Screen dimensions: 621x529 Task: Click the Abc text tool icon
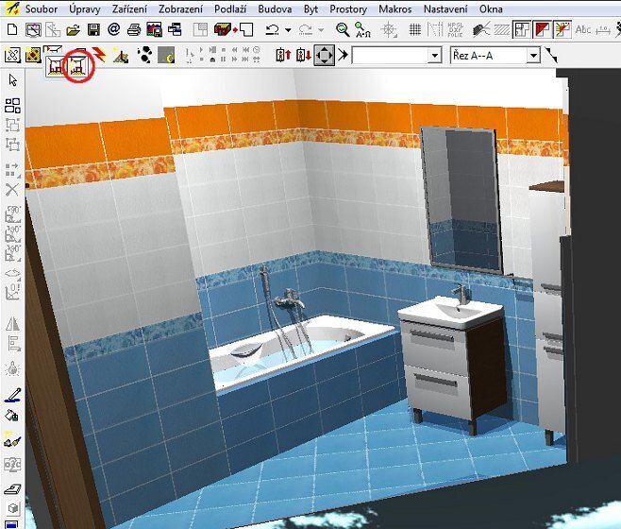pyautogui.click(x=583, y=29)
